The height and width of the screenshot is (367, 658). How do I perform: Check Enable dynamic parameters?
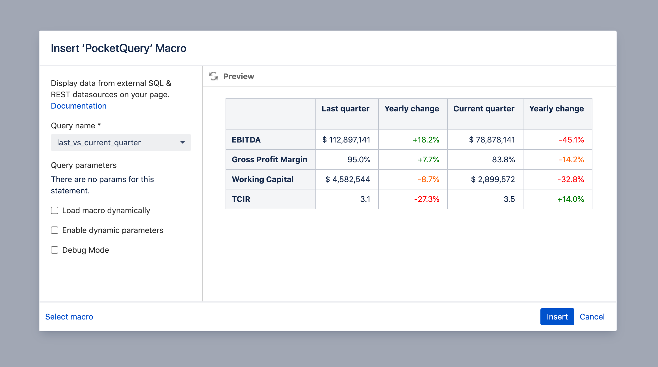(x=55, y=230)
